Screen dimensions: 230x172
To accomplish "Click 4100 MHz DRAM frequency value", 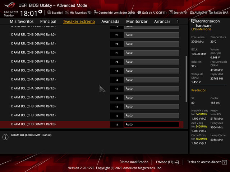I will (x=216, y=70).
